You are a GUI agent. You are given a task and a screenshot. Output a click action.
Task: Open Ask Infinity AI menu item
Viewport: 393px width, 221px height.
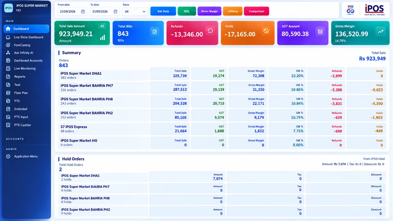pyautogui.click(x=26, y=53)
